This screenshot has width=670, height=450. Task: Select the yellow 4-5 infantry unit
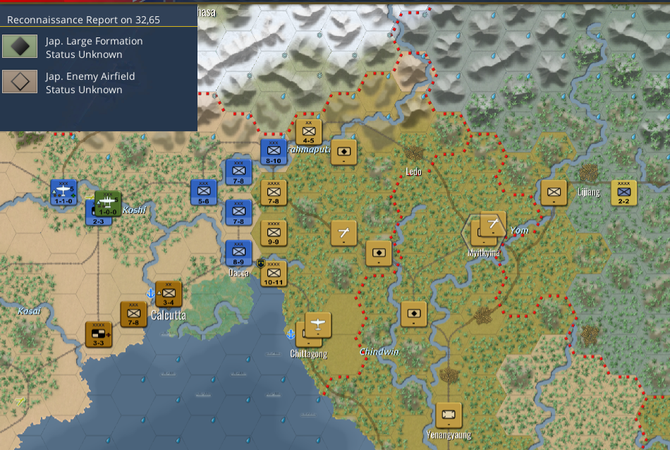(308, 133)
